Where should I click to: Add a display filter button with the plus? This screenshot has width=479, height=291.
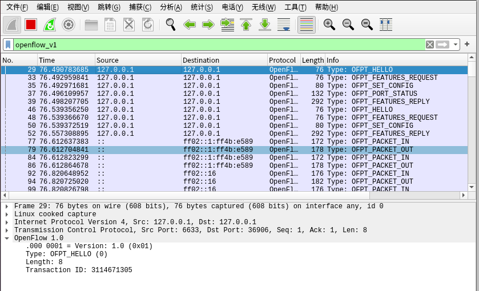(x=467, y=45)
